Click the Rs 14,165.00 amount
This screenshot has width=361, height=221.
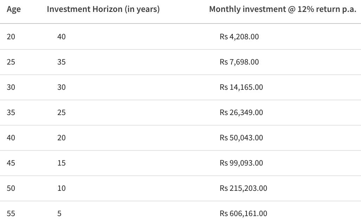[241, 87]
